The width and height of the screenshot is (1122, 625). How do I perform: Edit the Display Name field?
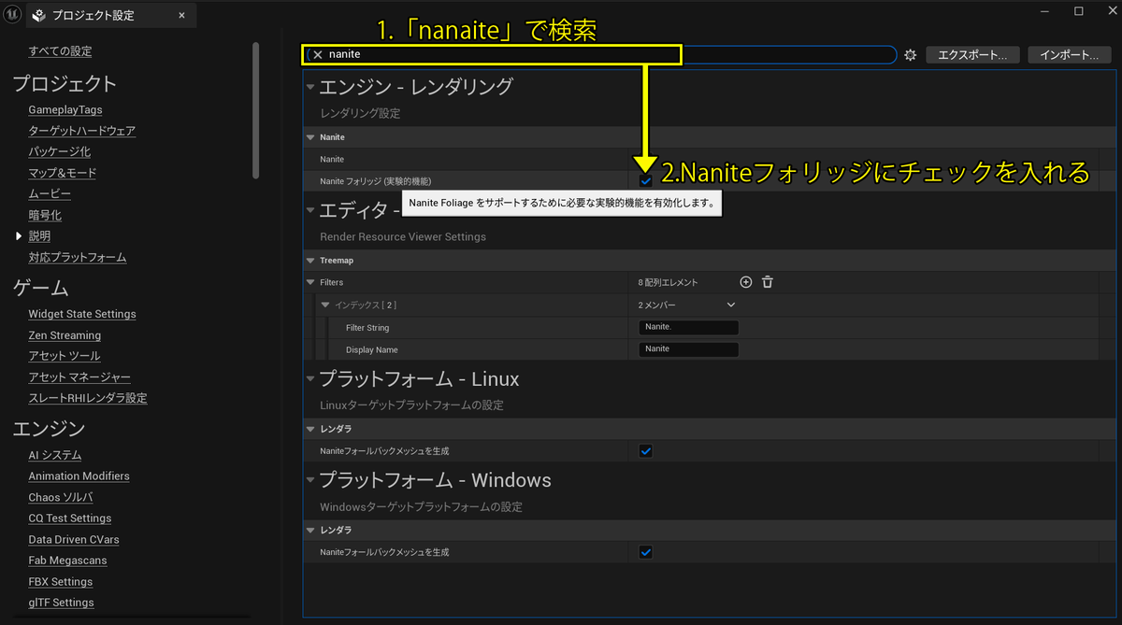(689, 349)
